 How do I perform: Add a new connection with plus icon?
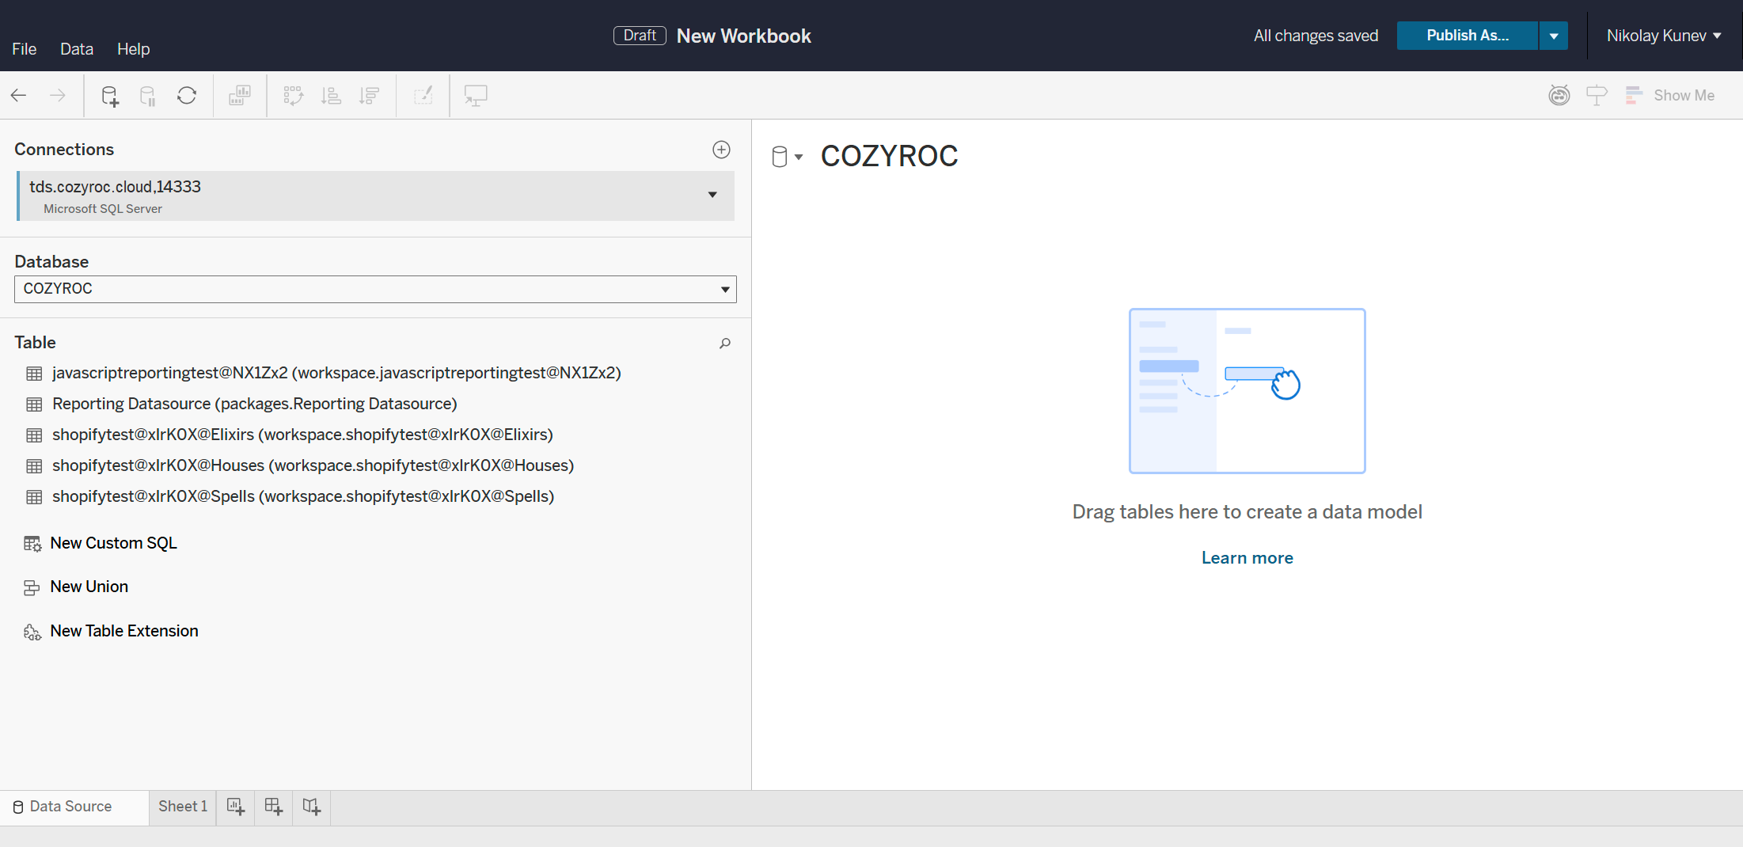[721, 150]
